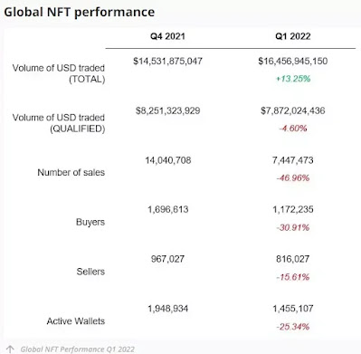
Task: Click the value $14,531,875,047
Action: 168,62
